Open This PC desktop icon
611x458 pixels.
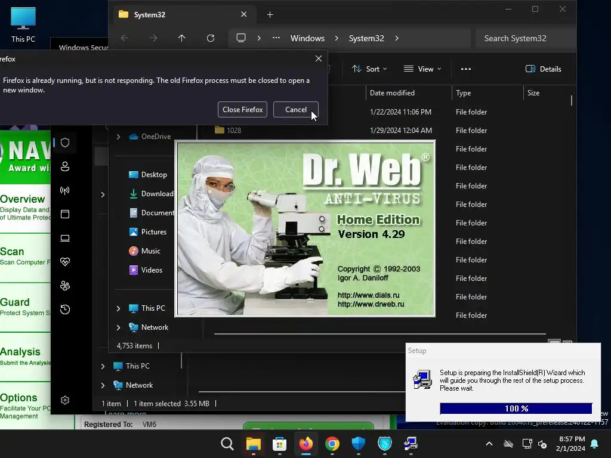click(23, 24)
